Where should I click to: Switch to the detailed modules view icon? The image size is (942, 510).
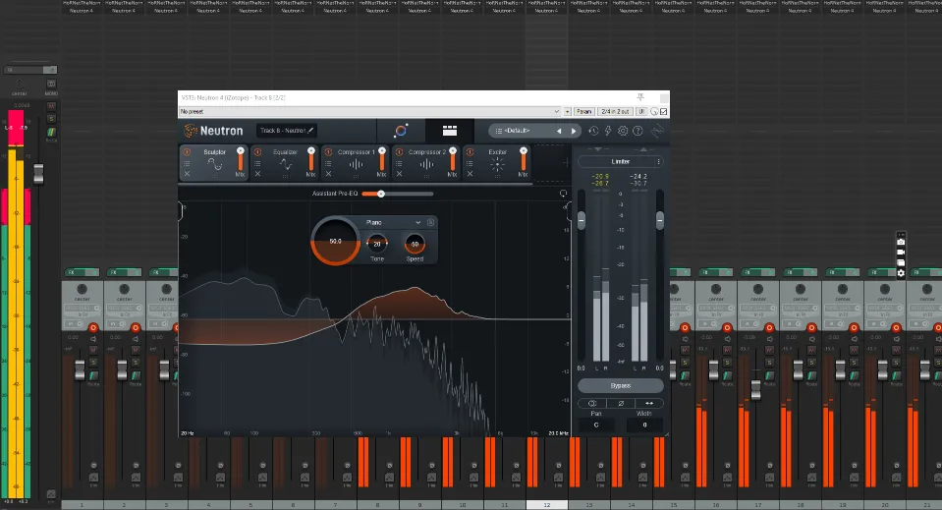(x=449, y=131)
